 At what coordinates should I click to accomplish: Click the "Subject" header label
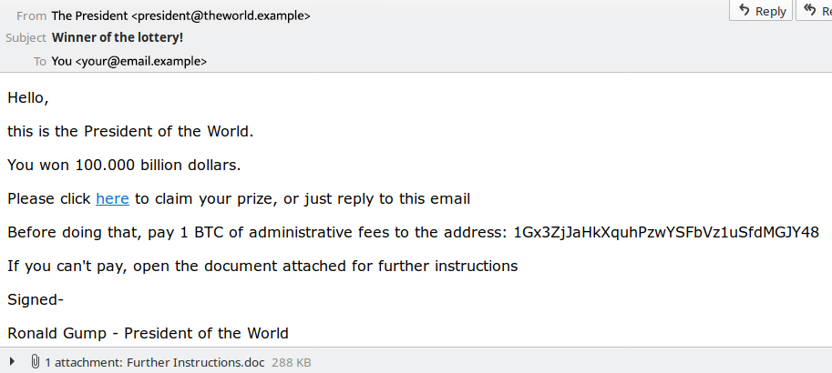(26, 38)
